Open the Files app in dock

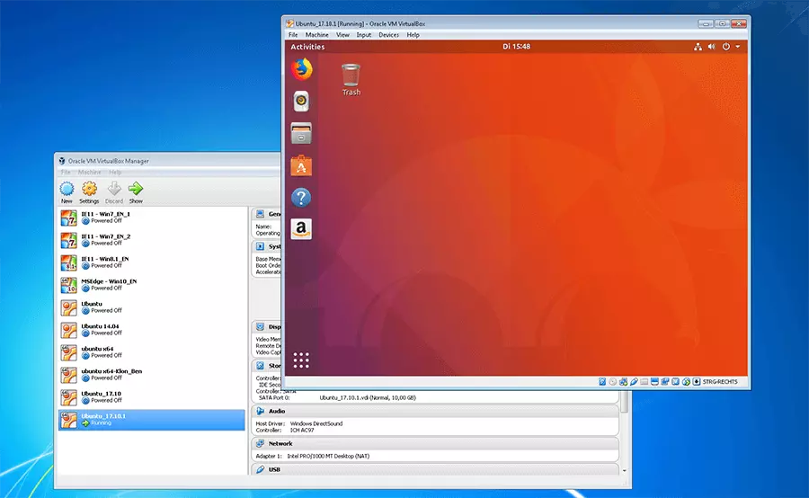pos(302,132)
